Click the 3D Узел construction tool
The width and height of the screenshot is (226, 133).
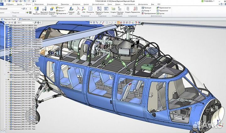point(78,10)
